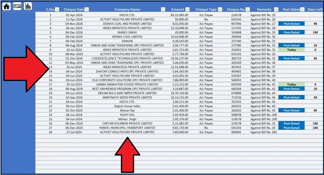
Task: Open the bar chart dashboard icon
Action: [x=28, y=6]
